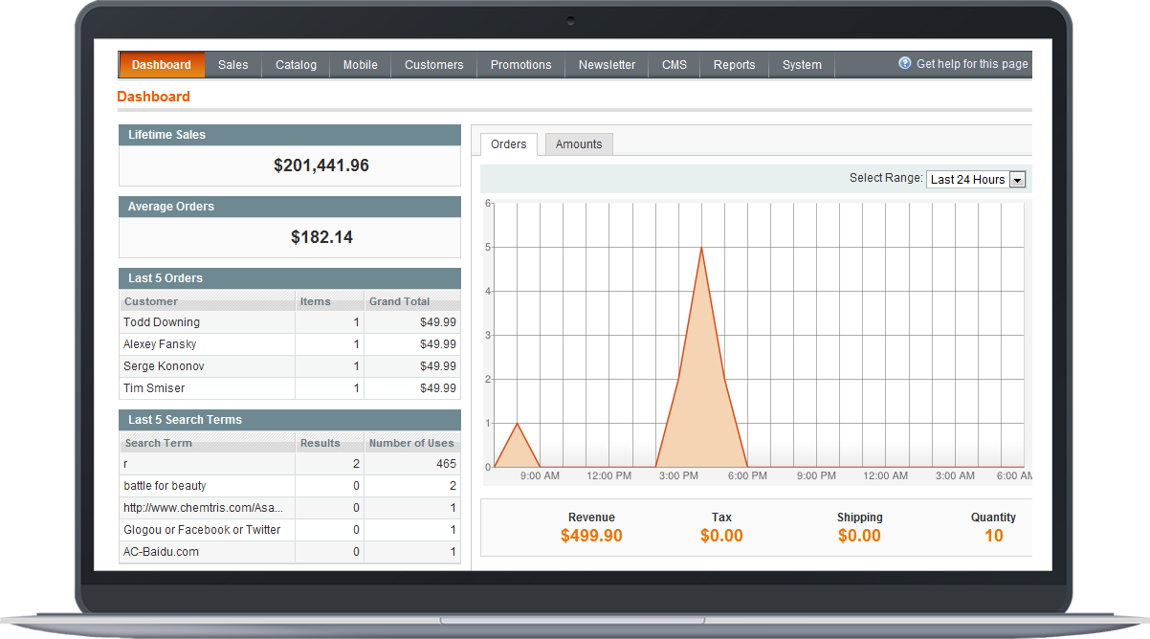View the 'battle for beauty' search term
The width and height of the screenshot is (1150, 639).
[166, 485]
